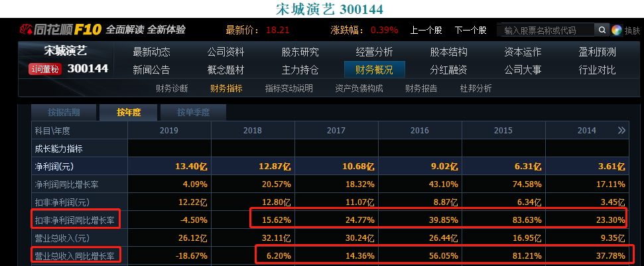Screen dimensions: 644x266
Task: Click the 2016 year column header
Action: pyautogui.click(x=419, y=131)
